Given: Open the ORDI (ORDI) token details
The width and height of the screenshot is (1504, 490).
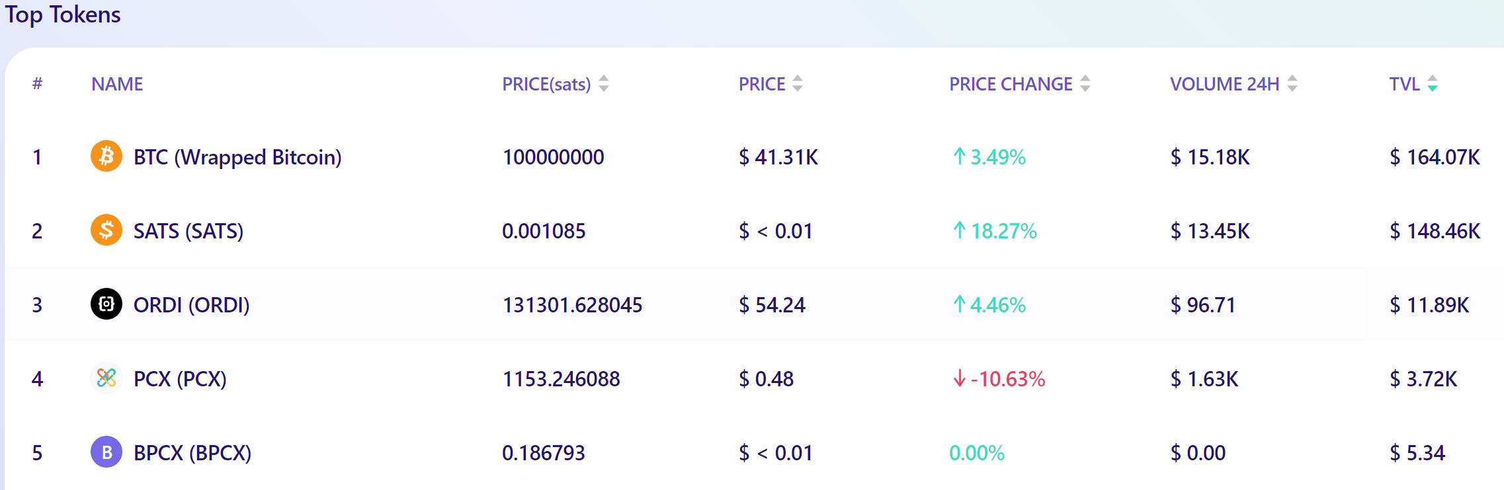Looking at the screenshot, I should tap(191, 305).
